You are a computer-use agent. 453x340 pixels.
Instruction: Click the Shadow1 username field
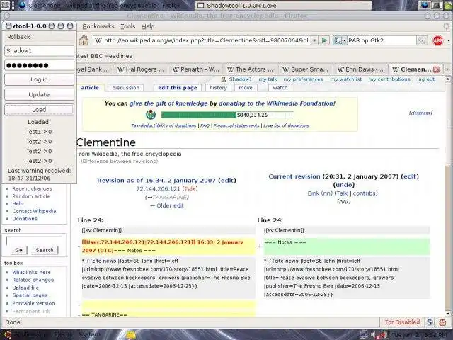[x=40, y=50]
